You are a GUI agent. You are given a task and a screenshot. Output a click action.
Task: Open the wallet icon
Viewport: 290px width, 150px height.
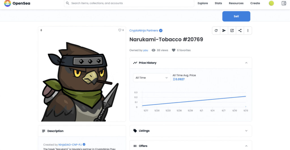284,3
